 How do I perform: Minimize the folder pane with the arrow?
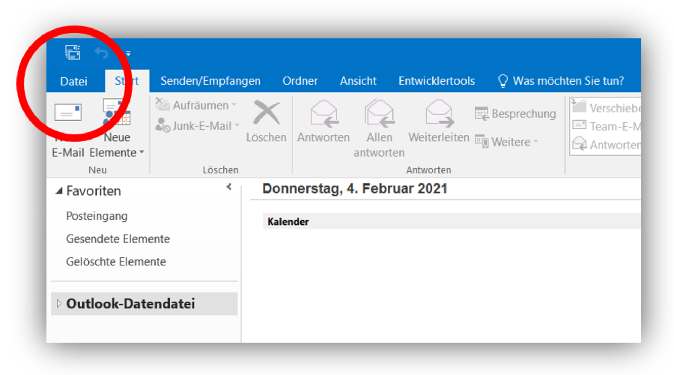(229, 187)
